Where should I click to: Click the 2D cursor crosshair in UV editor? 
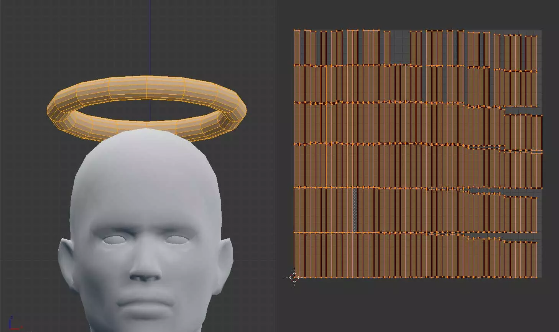pyautogui.click(x=294, y=278)
